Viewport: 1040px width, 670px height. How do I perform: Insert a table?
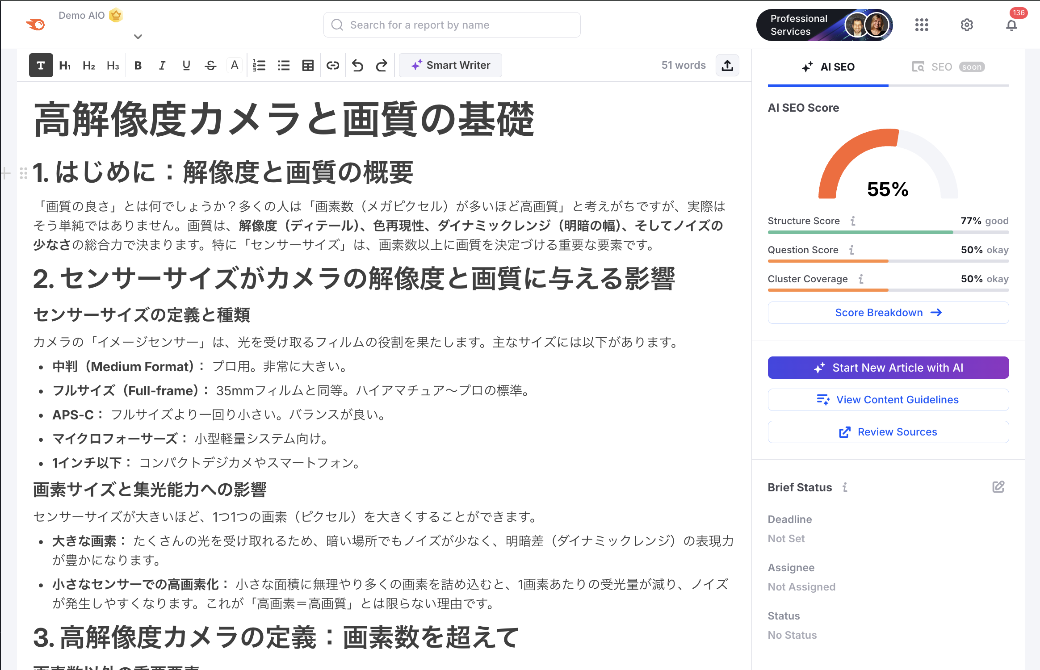click(308, 66)
